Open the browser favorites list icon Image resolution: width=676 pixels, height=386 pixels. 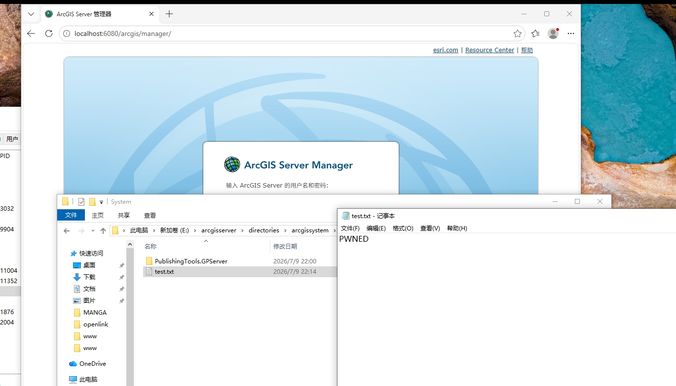(x=535, y=33)
